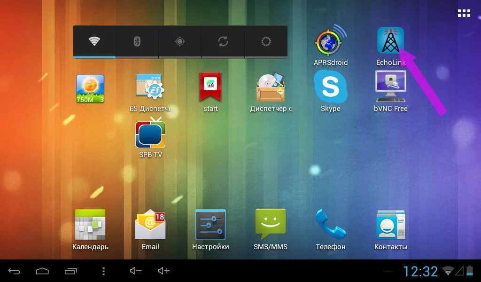Tap the mobile signal status icon
This screenshot has height=282, width=481.
click(459, 271)
